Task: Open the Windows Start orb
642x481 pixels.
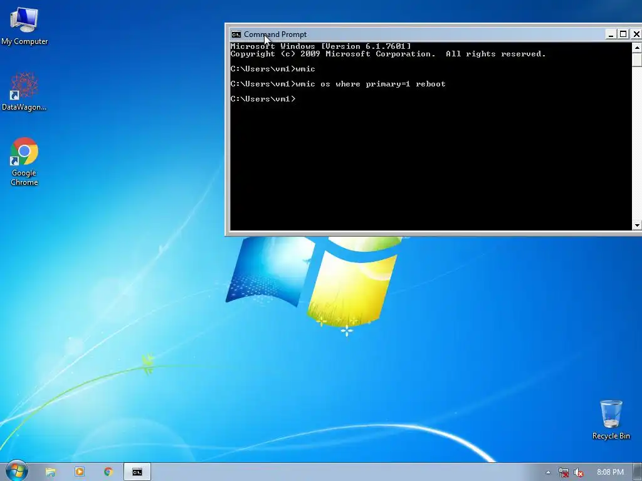Action: [16, 471]
